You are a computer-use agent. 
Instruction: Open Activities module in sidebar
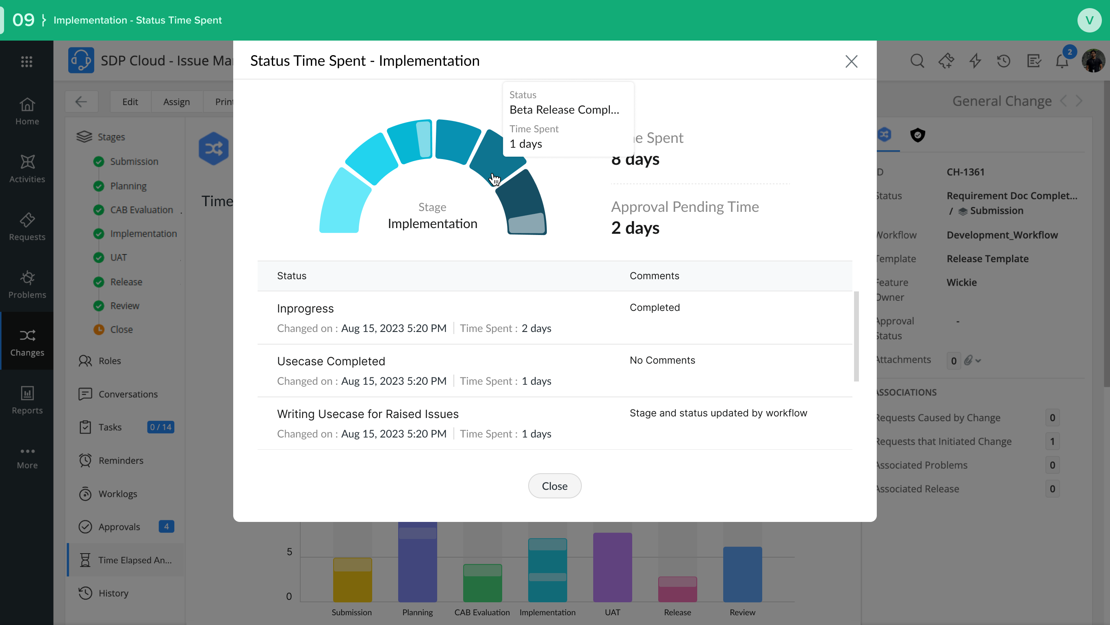[x=27, y=169]
